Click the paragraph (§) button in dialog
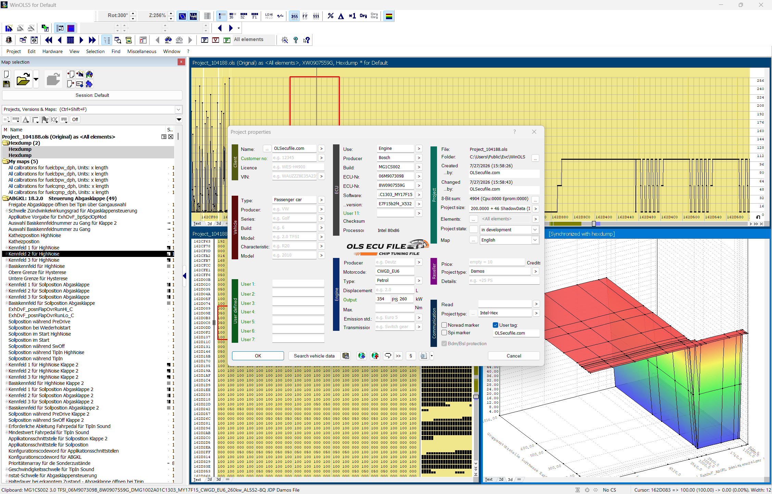Viewport: 772px width, 494px height. pyautogui.click(x=411, y=356)
